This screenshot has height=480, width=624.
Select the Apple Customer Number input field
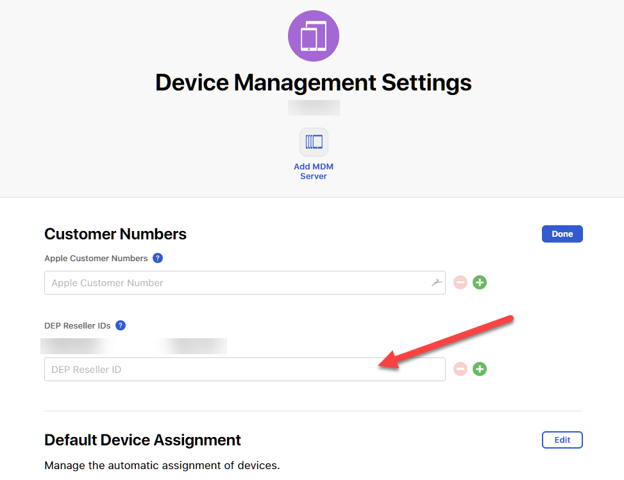[244, 282]
